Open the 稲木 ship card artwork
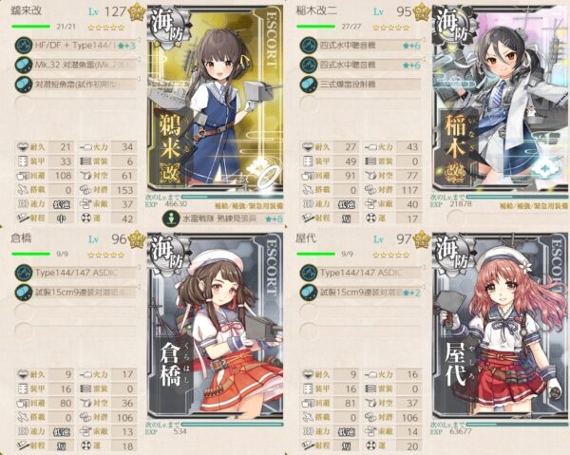570x455 pixels. [x=501, y=98]
